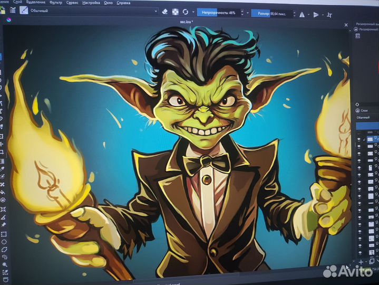Select the Colorize mask tool
Screen dimensions: 379x285
(2, 177)
